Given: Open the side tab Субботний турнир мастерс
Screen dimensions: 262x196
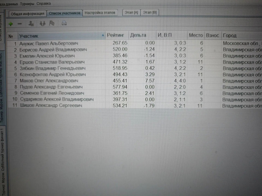Looking at the screenshot, I should coord(1,87).
